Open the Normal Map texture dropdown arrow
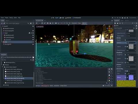Viewport: 138px width, 104px height. pos(135,77)
